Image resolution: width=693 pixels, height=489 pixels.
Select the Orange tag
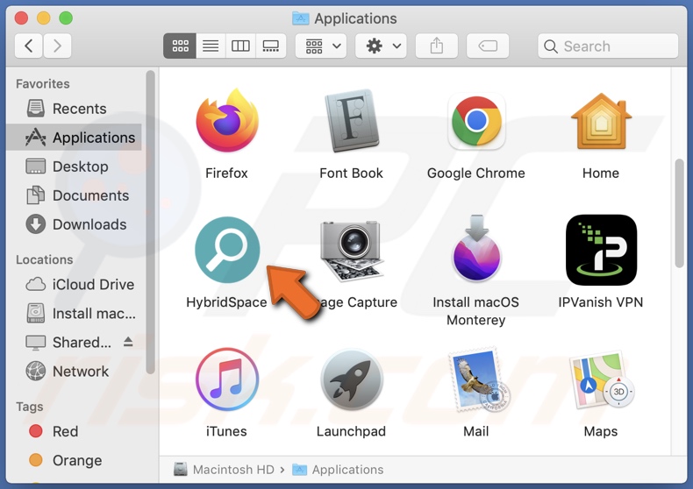(x=75, y=460)
